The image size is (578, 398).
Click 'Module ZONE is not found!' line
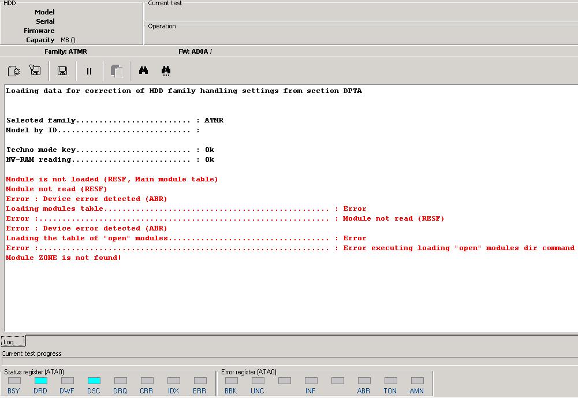click(x=64, y=258)
